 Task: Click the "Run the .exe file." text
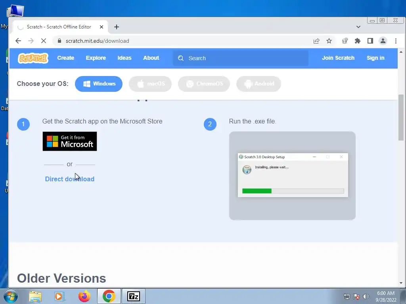pyautogui.click(x=253, y=121)
